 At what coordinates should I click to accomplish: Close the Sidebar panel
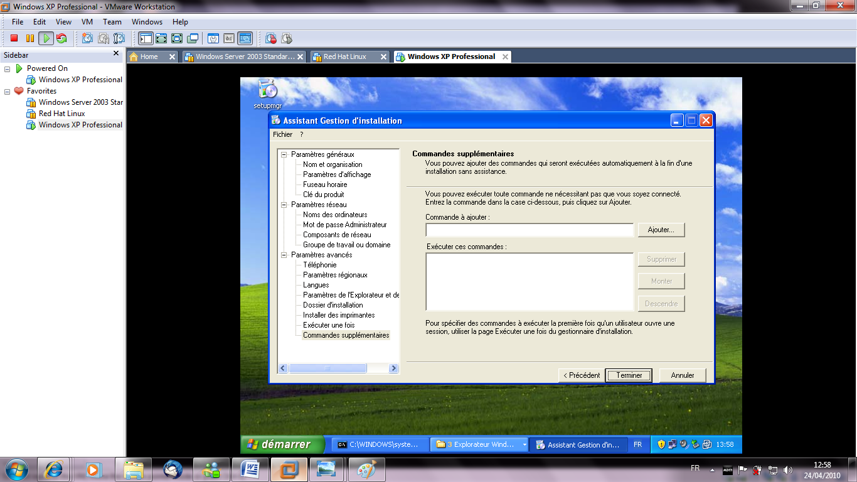pyautogui.click(x=116, y=54)
